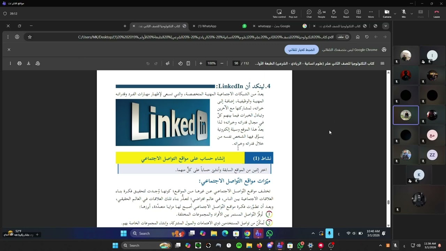Go to Chrome home page

358,37
